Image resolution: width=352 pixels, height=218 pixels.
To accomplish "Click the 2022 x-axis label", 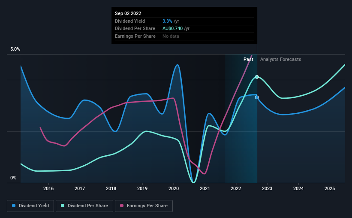I will tap(236, 188).
